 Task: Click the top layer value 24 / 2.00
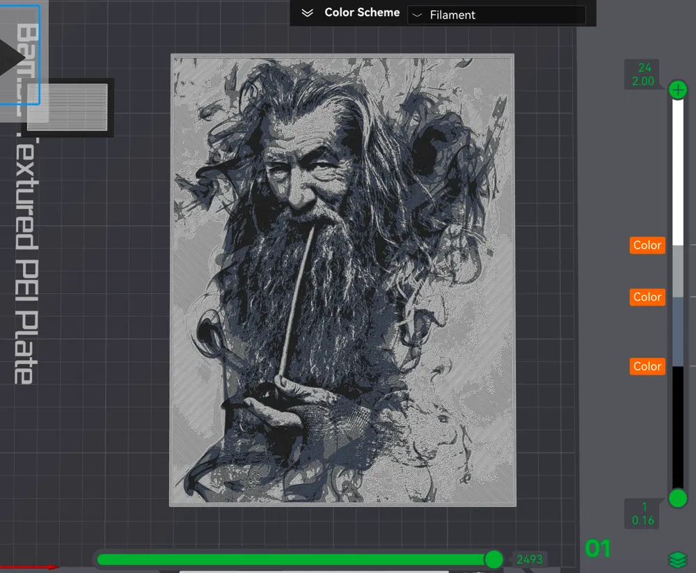[642, 74]
